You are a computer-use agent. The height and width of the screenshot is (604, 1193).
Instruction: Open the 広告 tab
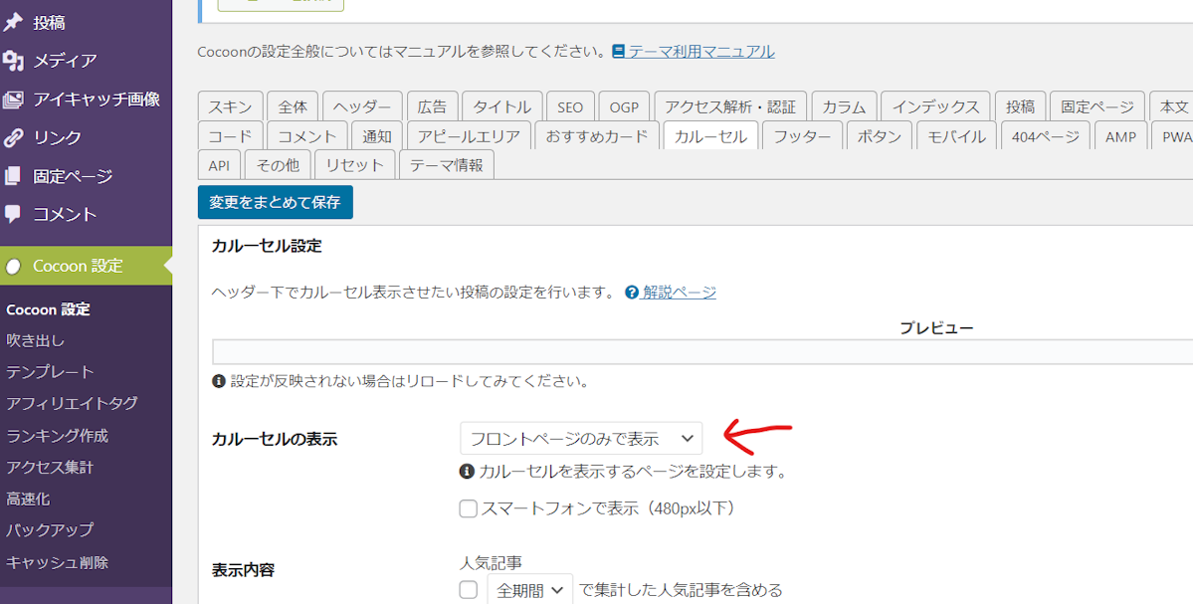point(432,106)
